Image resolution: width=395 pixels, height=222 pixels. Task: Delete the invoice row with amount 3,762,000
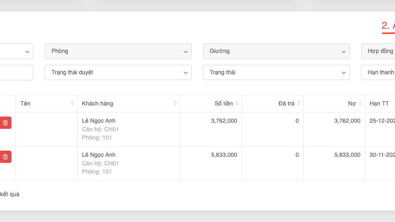(5, 123)
